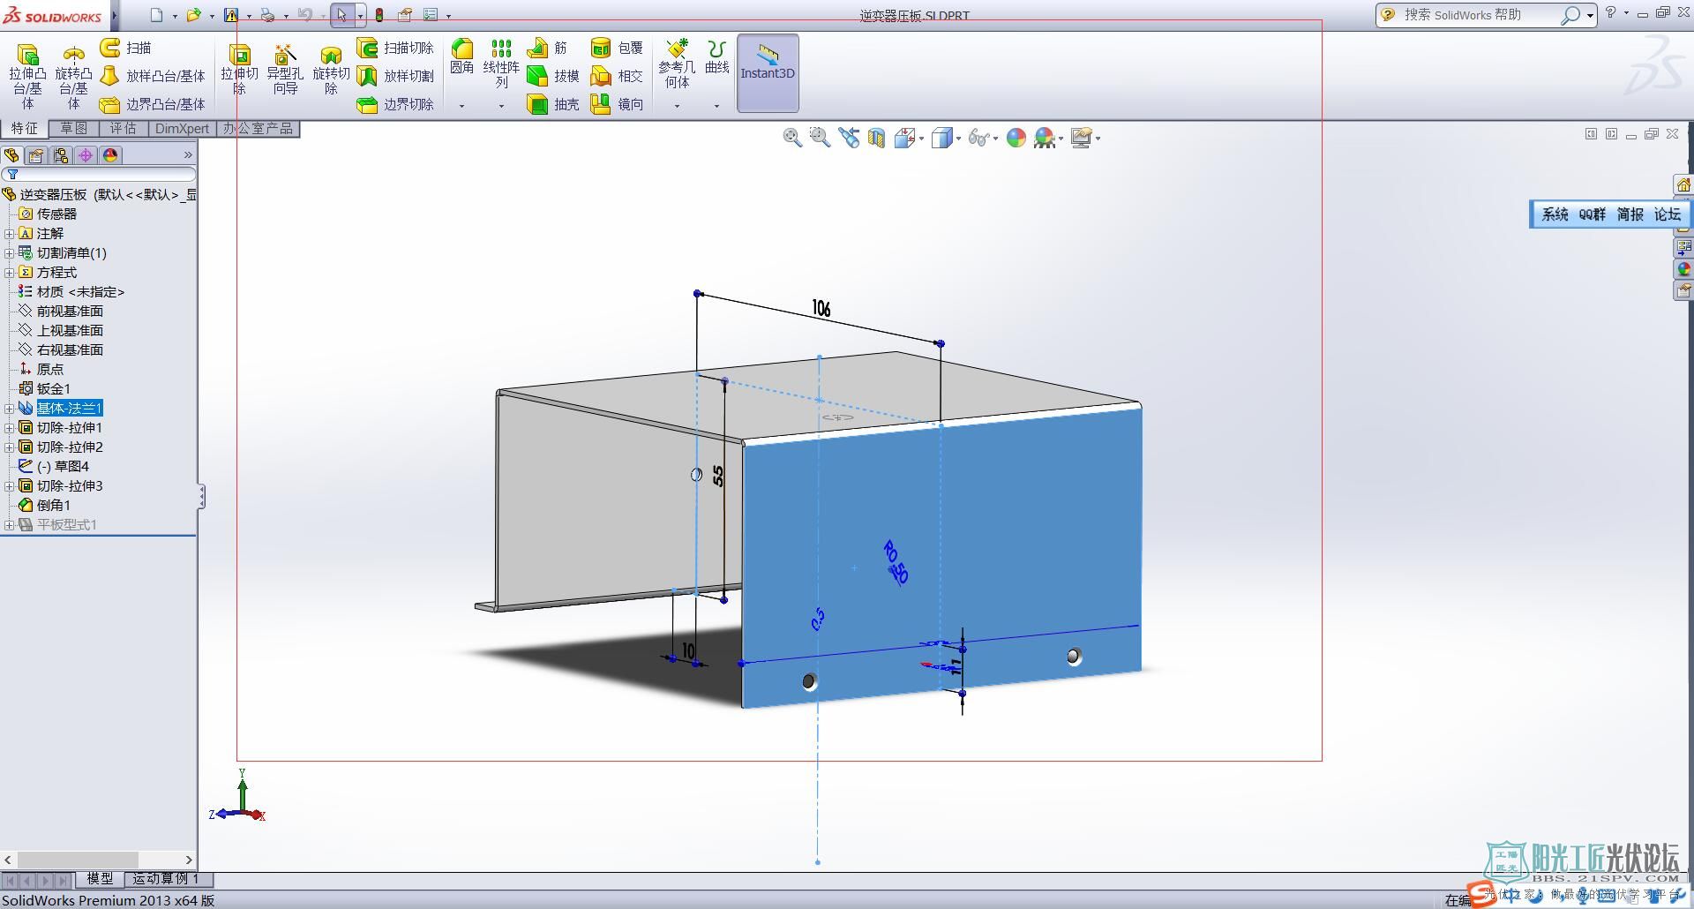
Task: Click the QQ群 link in floating bar
Action: click(1593, 214)
